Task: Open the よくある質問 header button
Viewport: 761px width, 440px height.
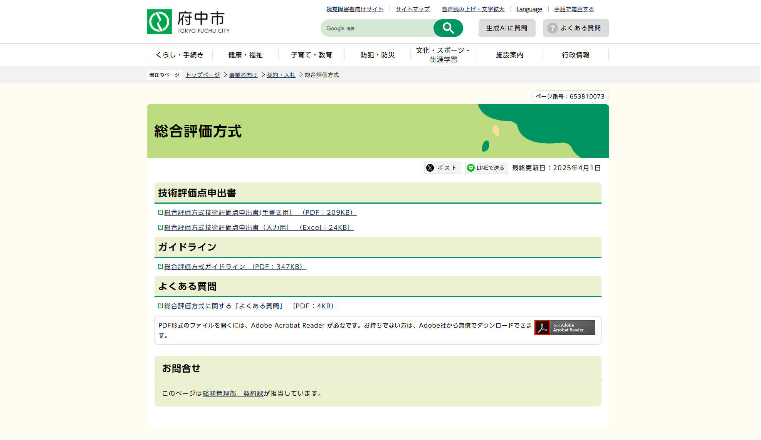Action: point(576,28)
